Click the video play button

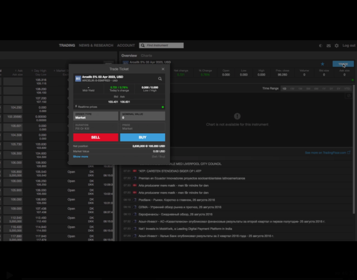pos(9,275)
